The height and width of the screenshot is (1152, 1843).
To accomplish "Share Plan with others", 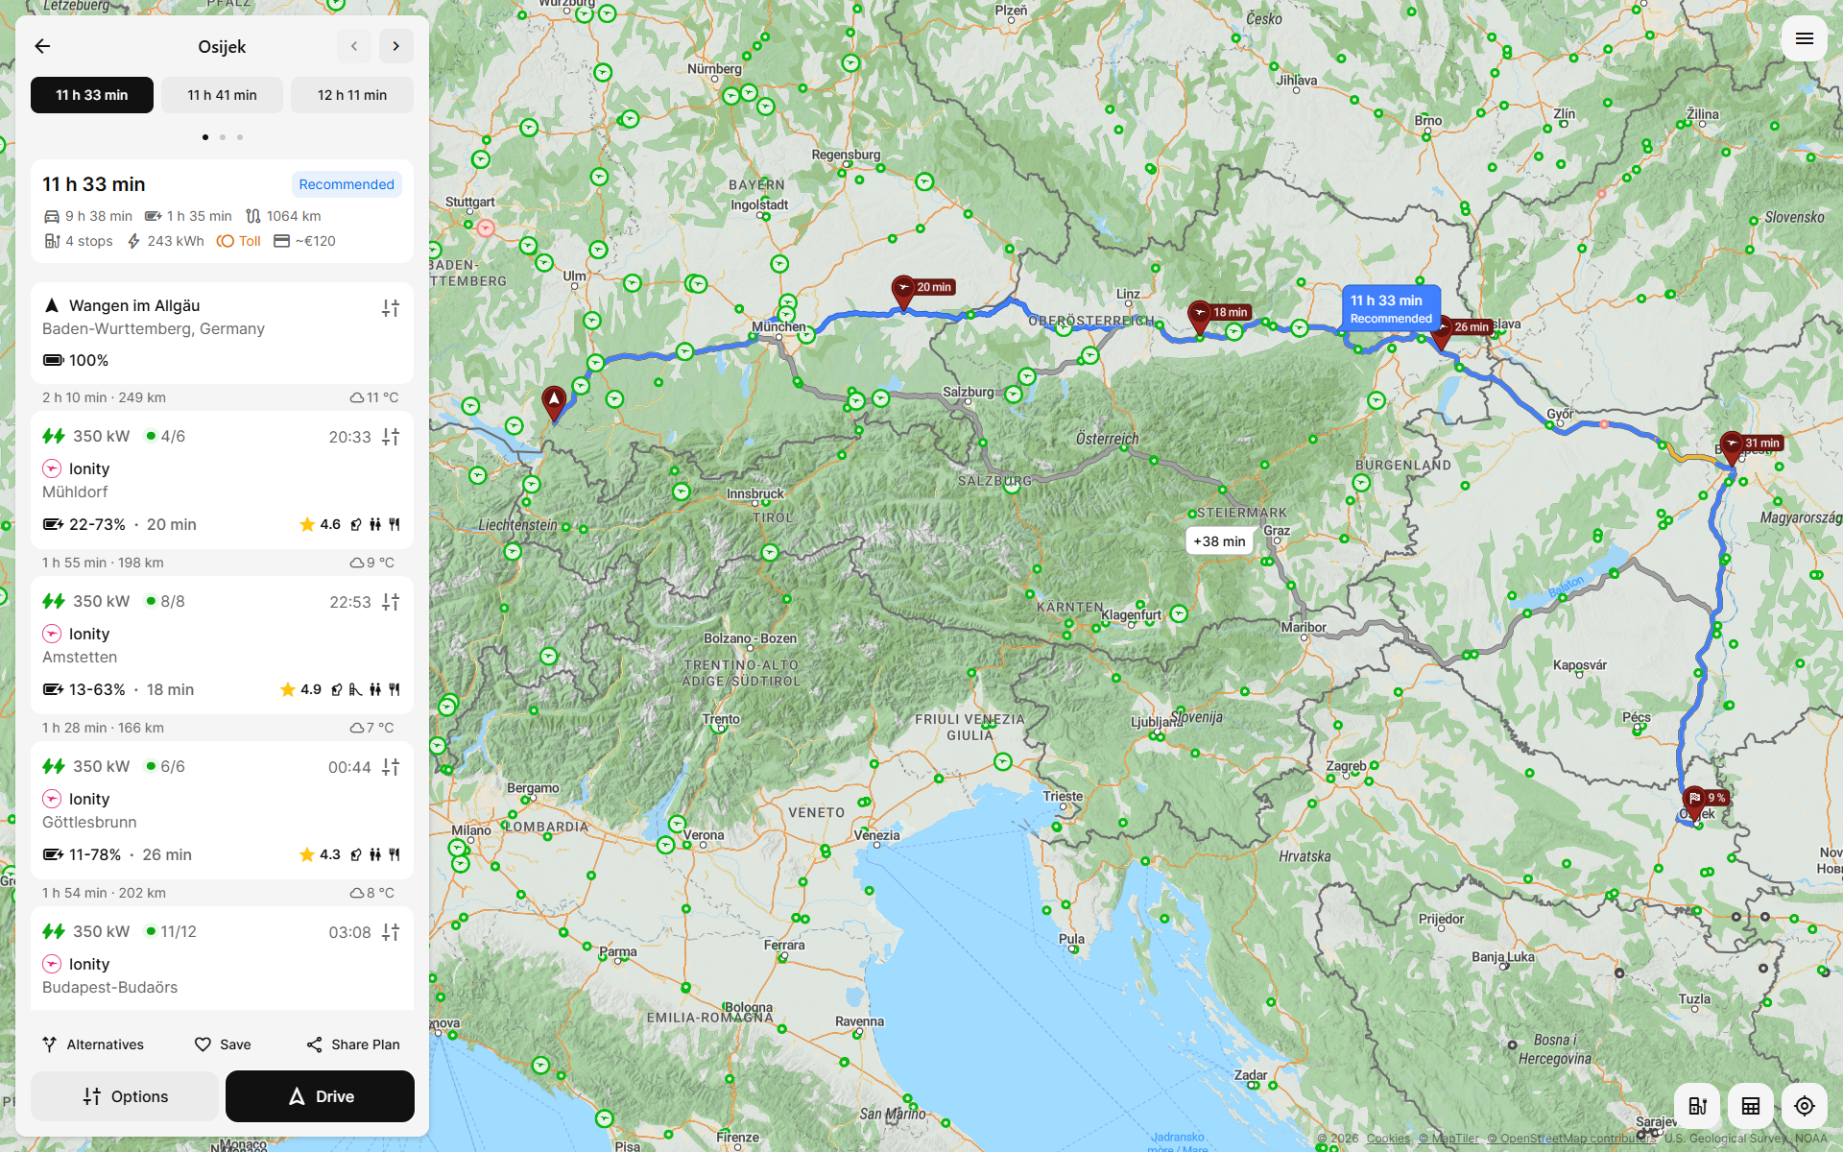I will (353, 1044).
